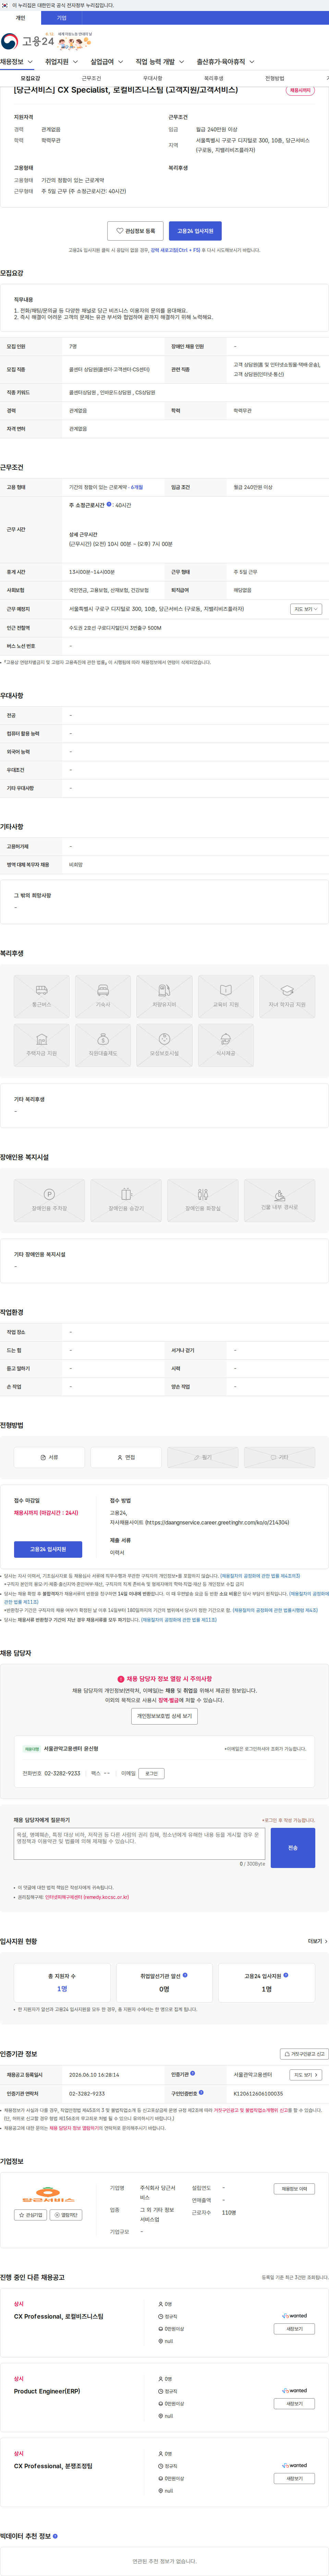329x2576 pixels.
Task: Expand the 출산휴가·육아휴직 menu
Action: pyautogui.click(x=225, y=62)
